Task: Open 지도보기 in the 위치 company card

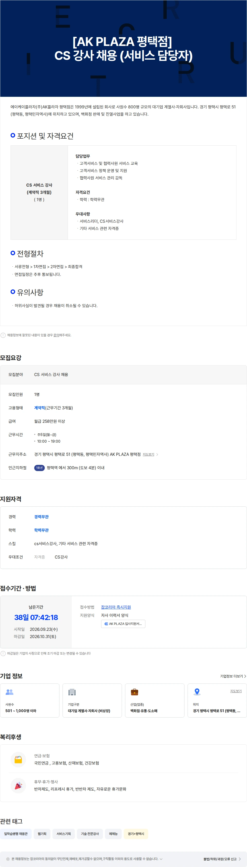Action: [236, 691]
